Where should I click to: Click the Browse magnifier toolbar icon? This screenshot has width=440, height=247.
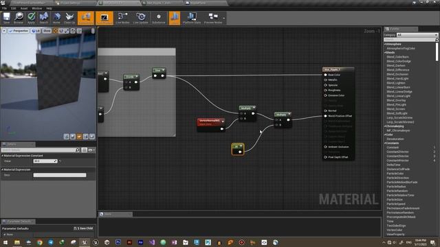pos(19,18)
